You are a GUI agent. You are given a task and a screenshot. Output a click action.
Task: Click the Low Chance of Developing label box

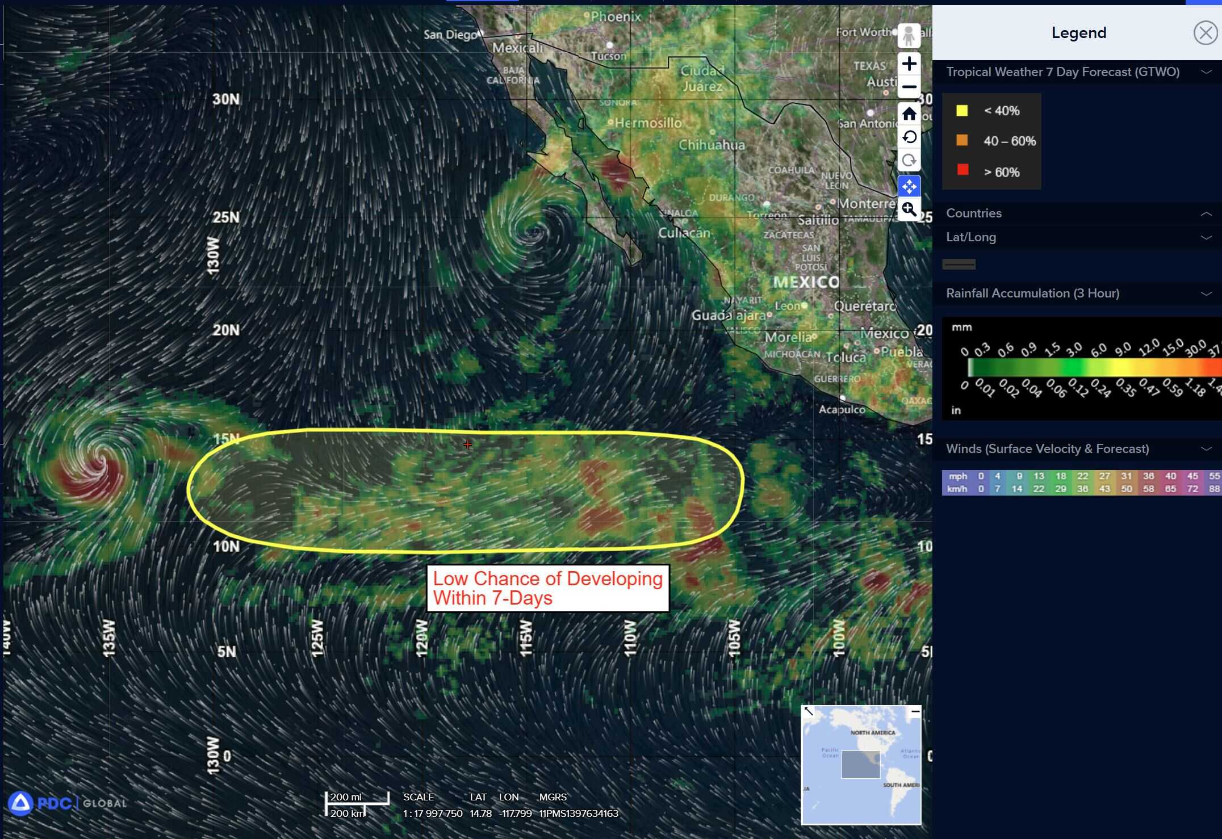click(548, 588)
